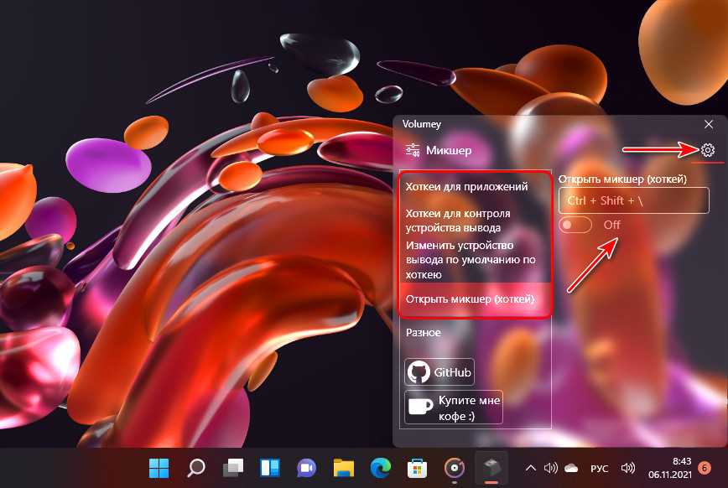Open the Windows Start menu
This screenshot has width=728, height=488.
[158, 467]
